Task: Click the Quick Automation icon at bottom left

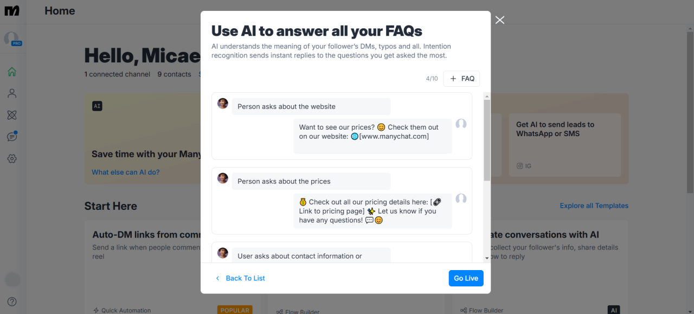Action: 97,310
